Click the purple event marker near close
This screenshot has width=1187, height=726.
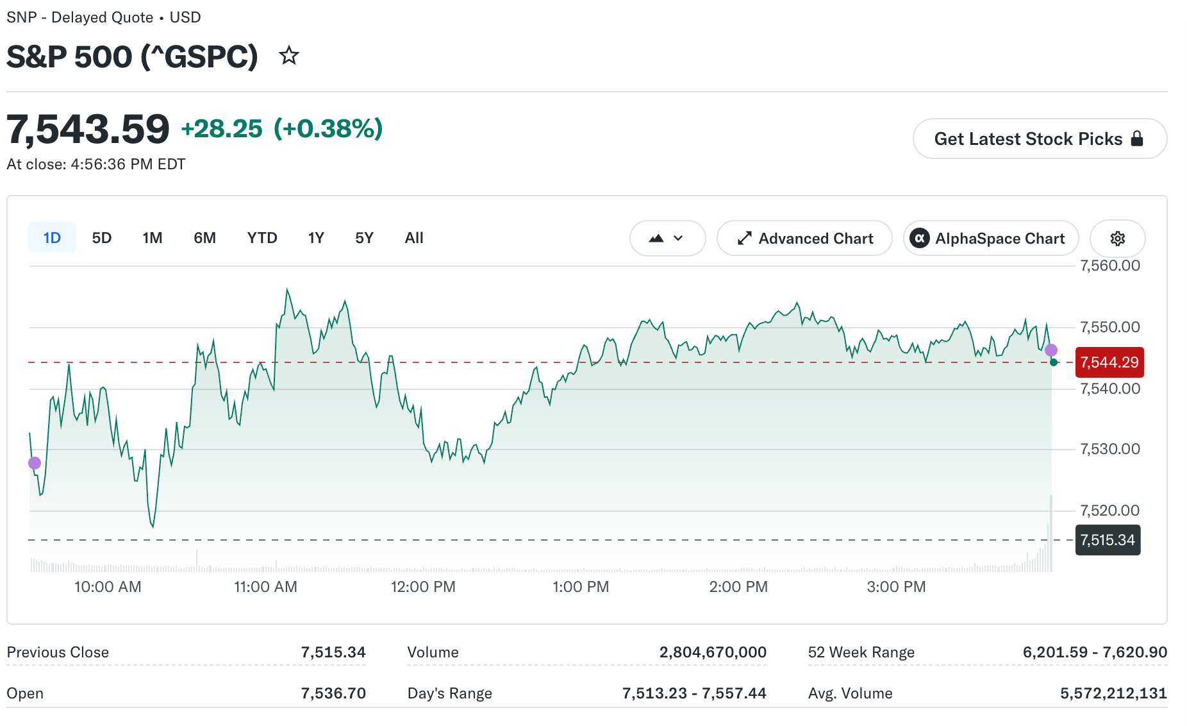coord(1051,350)
